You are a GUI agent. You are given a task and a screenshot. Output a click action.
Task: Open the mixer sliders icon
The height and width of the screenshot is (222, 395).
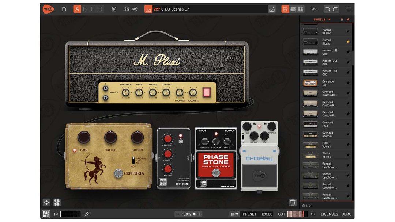tap(127, 9)
